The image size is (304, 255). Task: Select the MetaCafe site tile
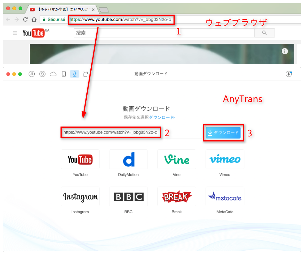[225, 196]
